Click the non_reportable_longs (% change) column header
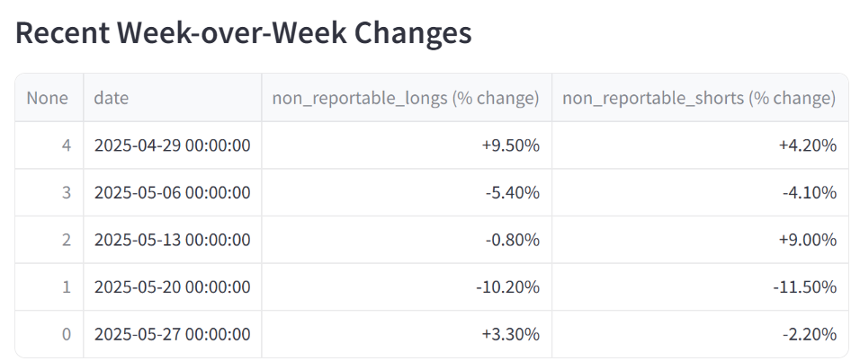This screenshot has height=361, width=860. 407,98
